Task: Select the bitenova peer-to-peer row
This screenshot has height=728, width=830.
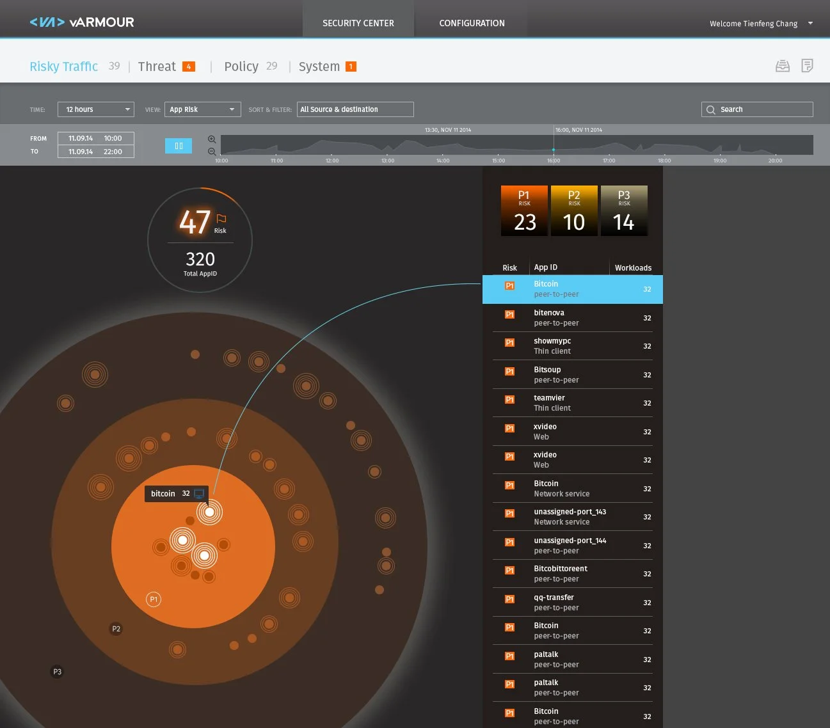Action: click(572, 318)
